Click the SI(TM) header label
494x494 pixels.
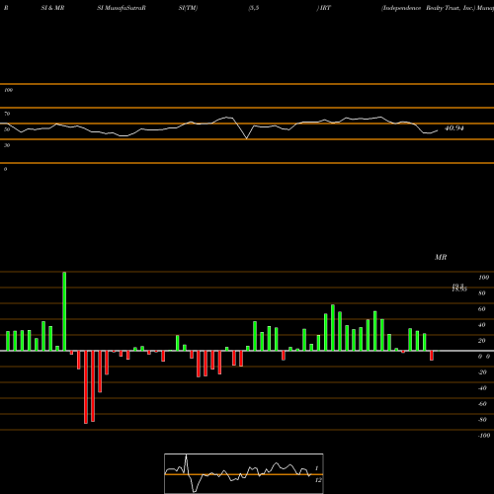pos(188,8)
